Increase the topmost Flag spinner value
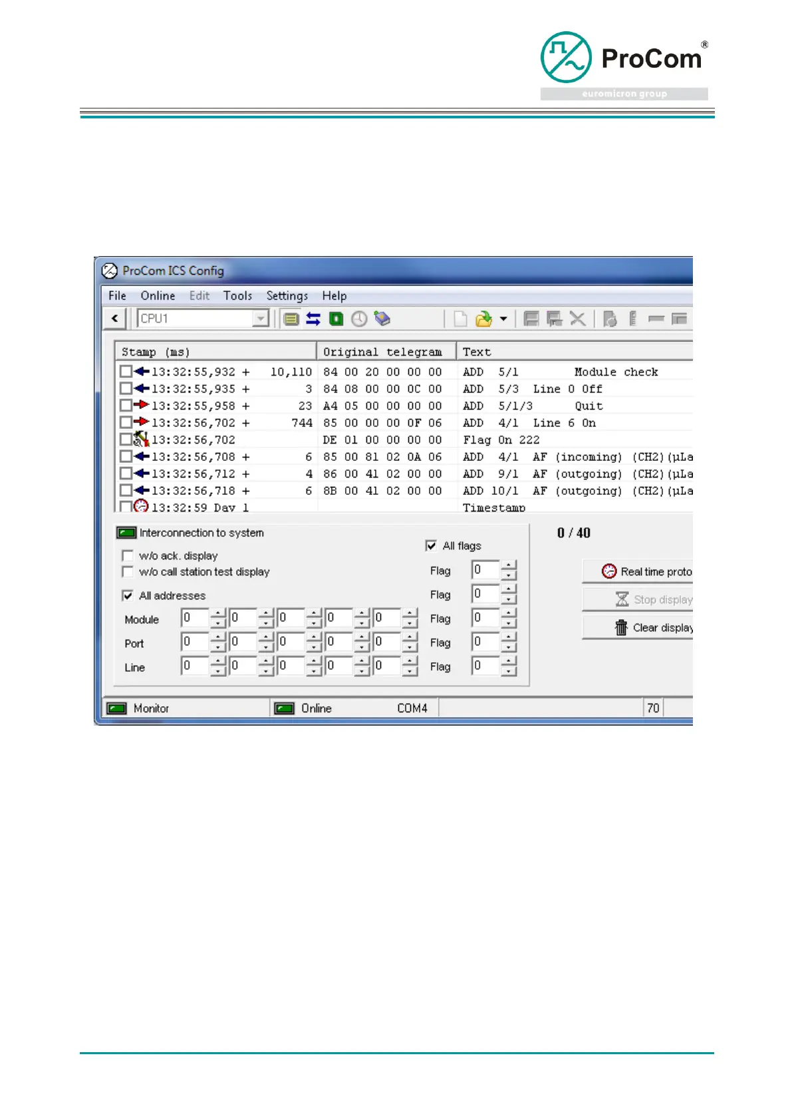 (x=509, y=566)
